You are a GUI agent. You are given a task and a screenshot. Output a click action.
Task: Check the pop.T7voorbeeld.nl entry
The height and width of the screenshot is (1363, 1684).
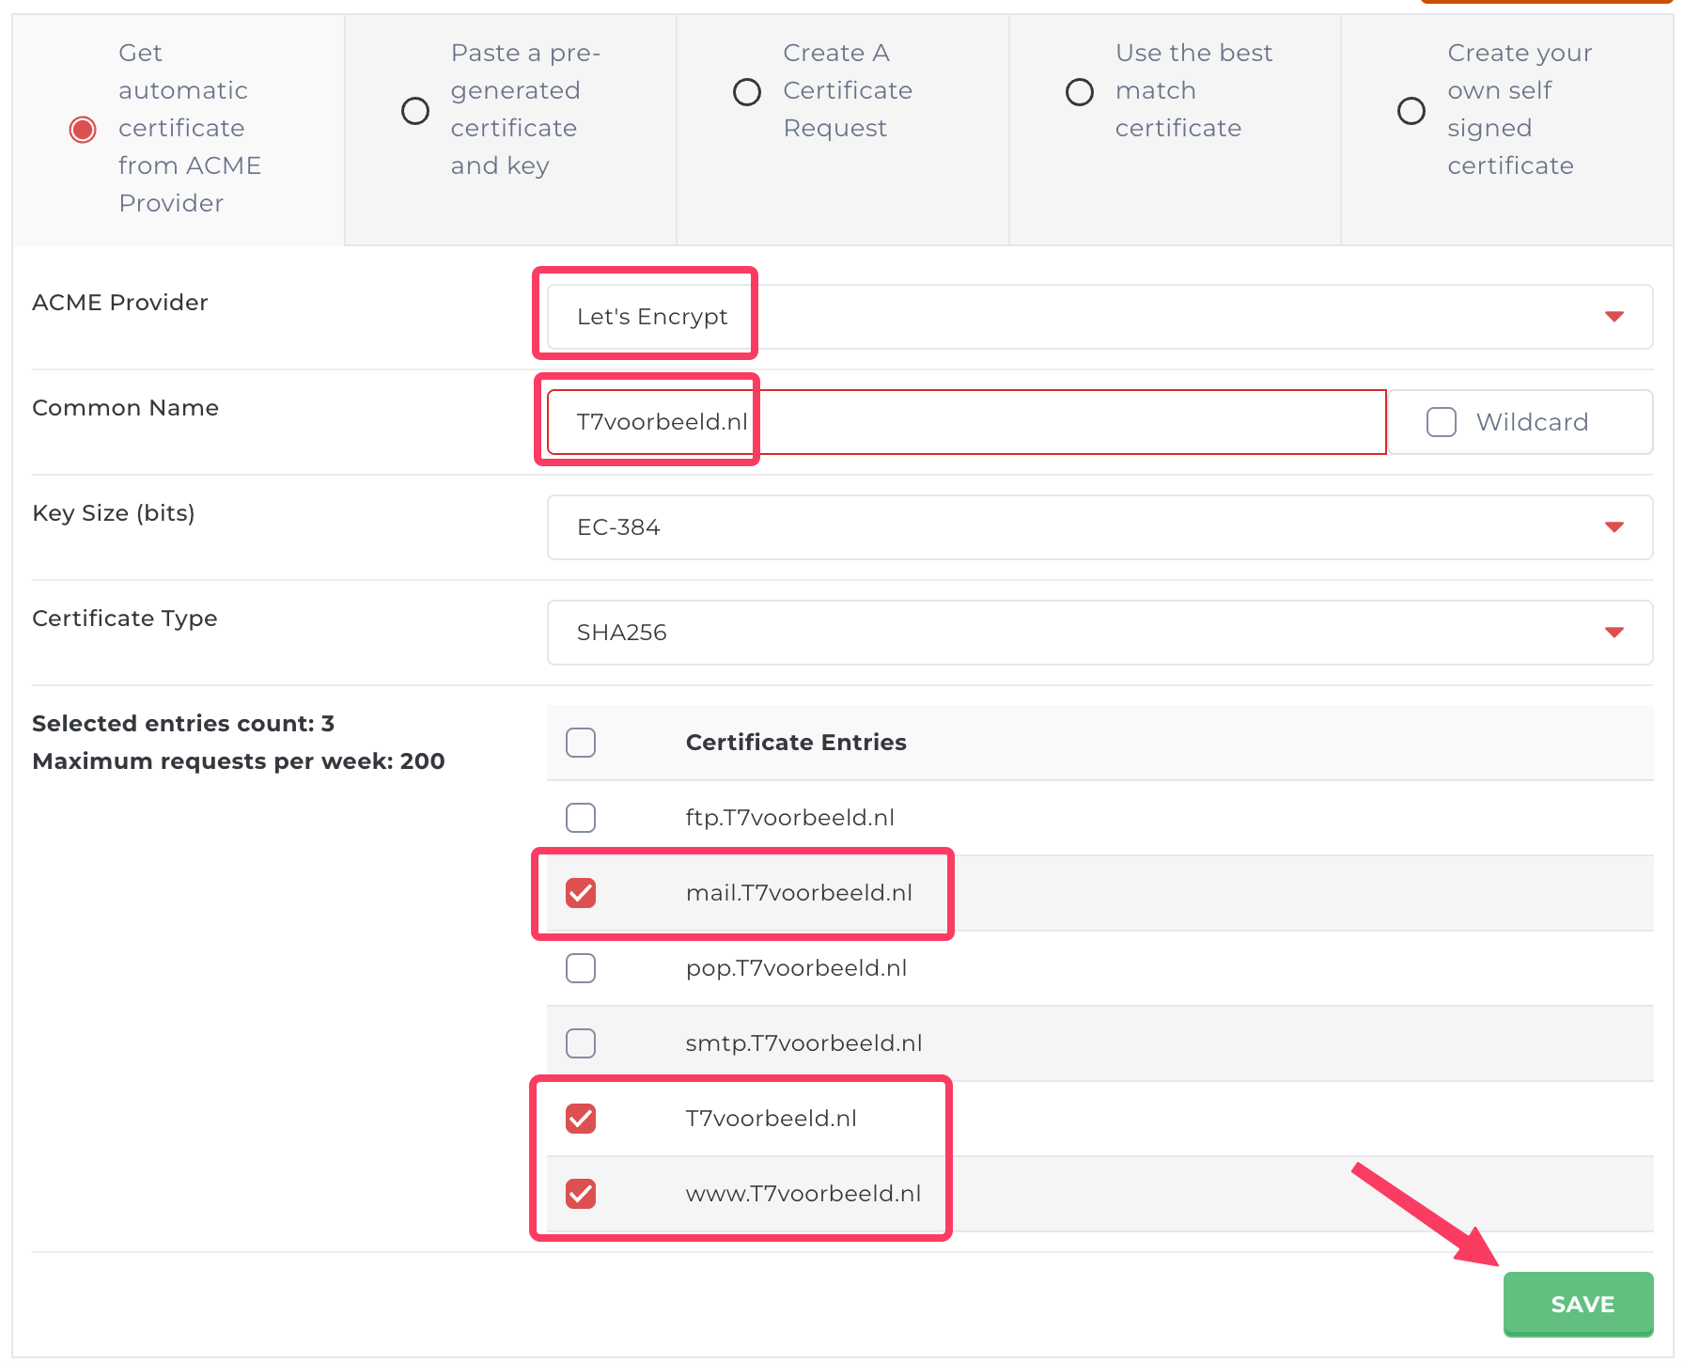coord(581,968)
